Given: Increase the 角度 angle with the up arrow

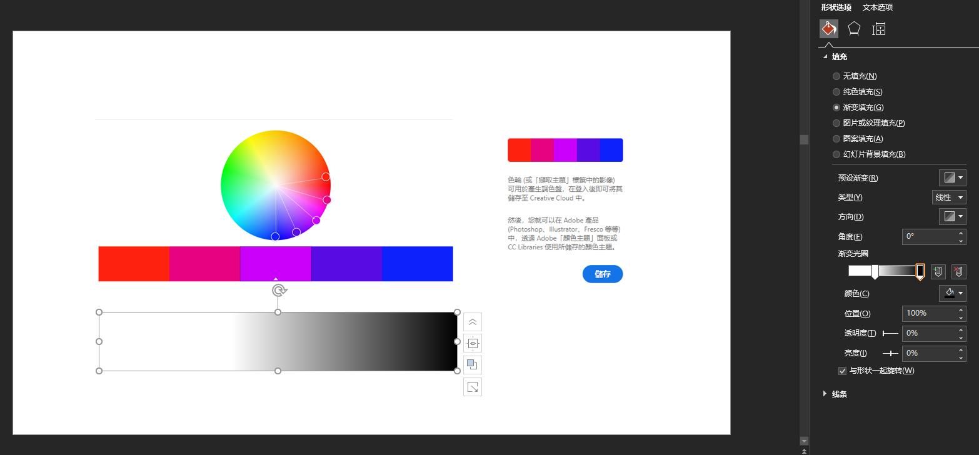Looking at the screenshot, I should click(961, 232).
